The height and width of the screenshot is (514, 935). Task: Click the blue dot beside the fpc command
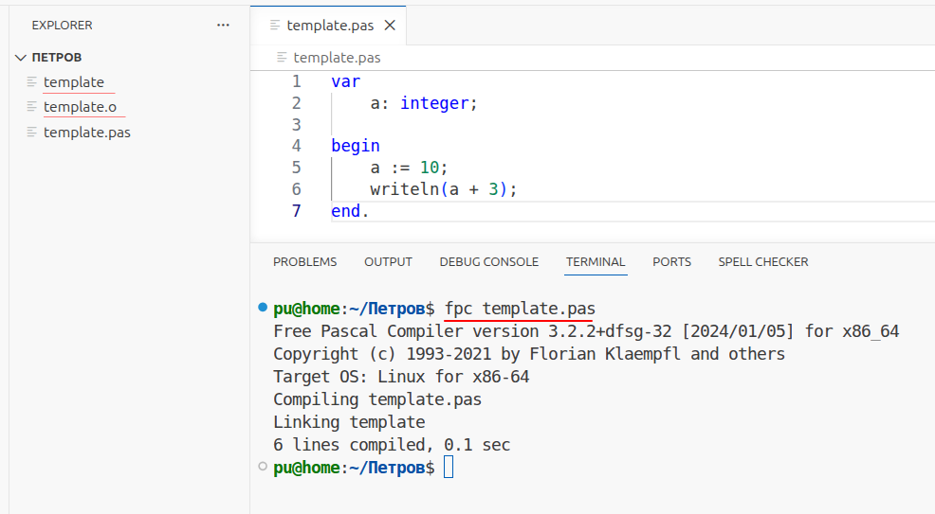[x=263, y=309]
